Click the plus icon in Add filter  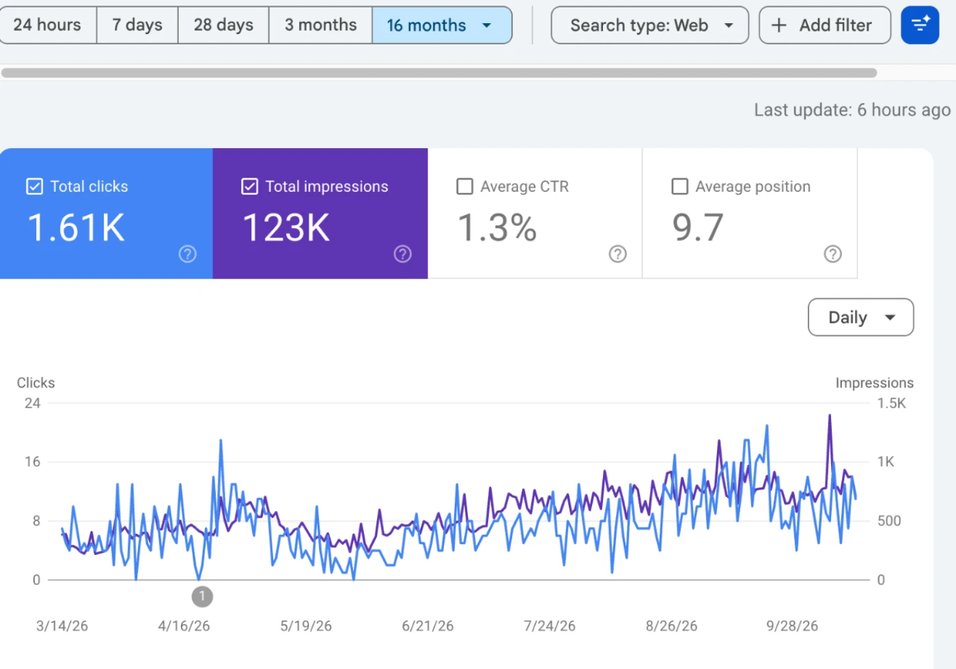coord(778,25)
